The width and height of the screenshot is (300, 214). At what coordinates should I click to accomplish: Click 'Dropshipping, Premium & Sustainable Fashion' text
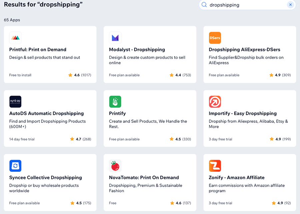click(146, 188)
